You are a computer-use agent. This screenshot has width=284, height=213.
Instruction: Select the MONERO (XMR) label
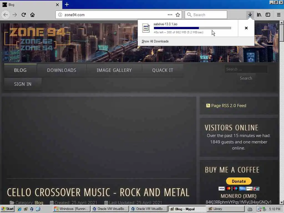[239, 196]
